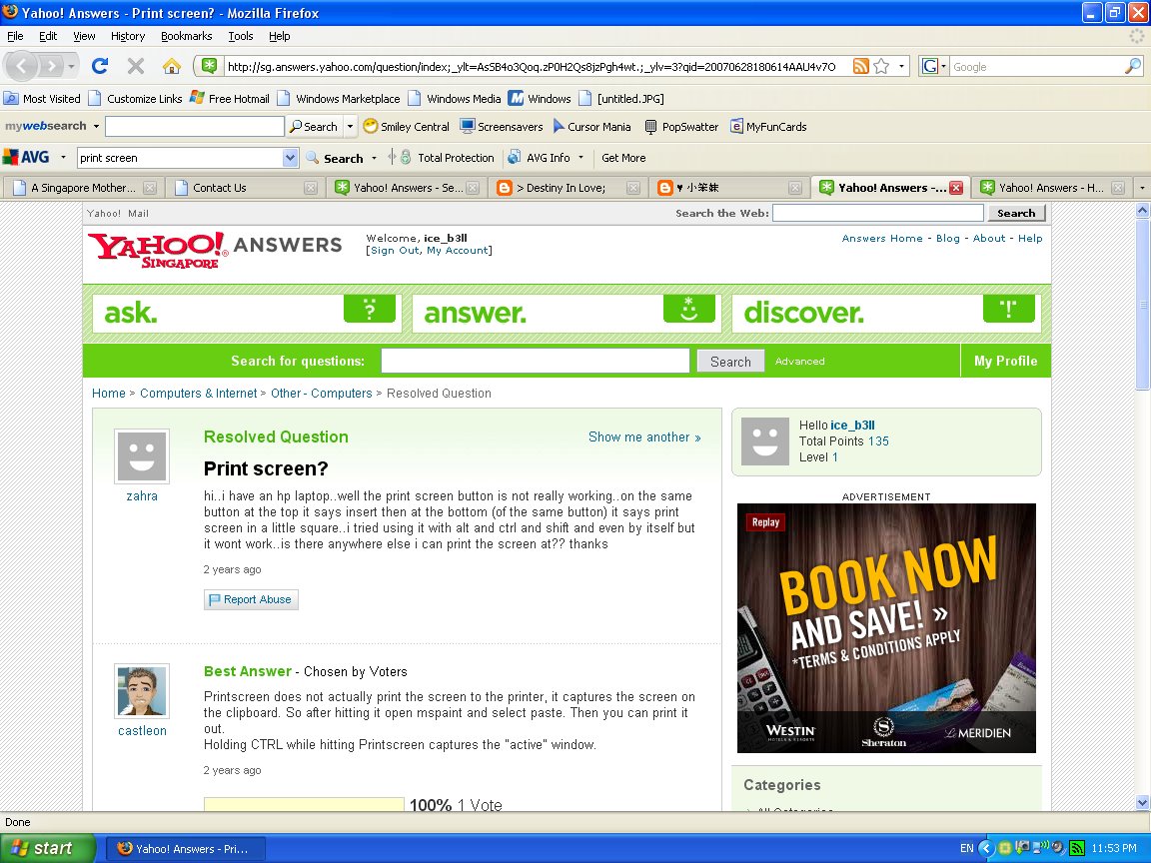Click the Windows Start button
The height and width of the screenshot is (863, 1151).
(48, 848)
